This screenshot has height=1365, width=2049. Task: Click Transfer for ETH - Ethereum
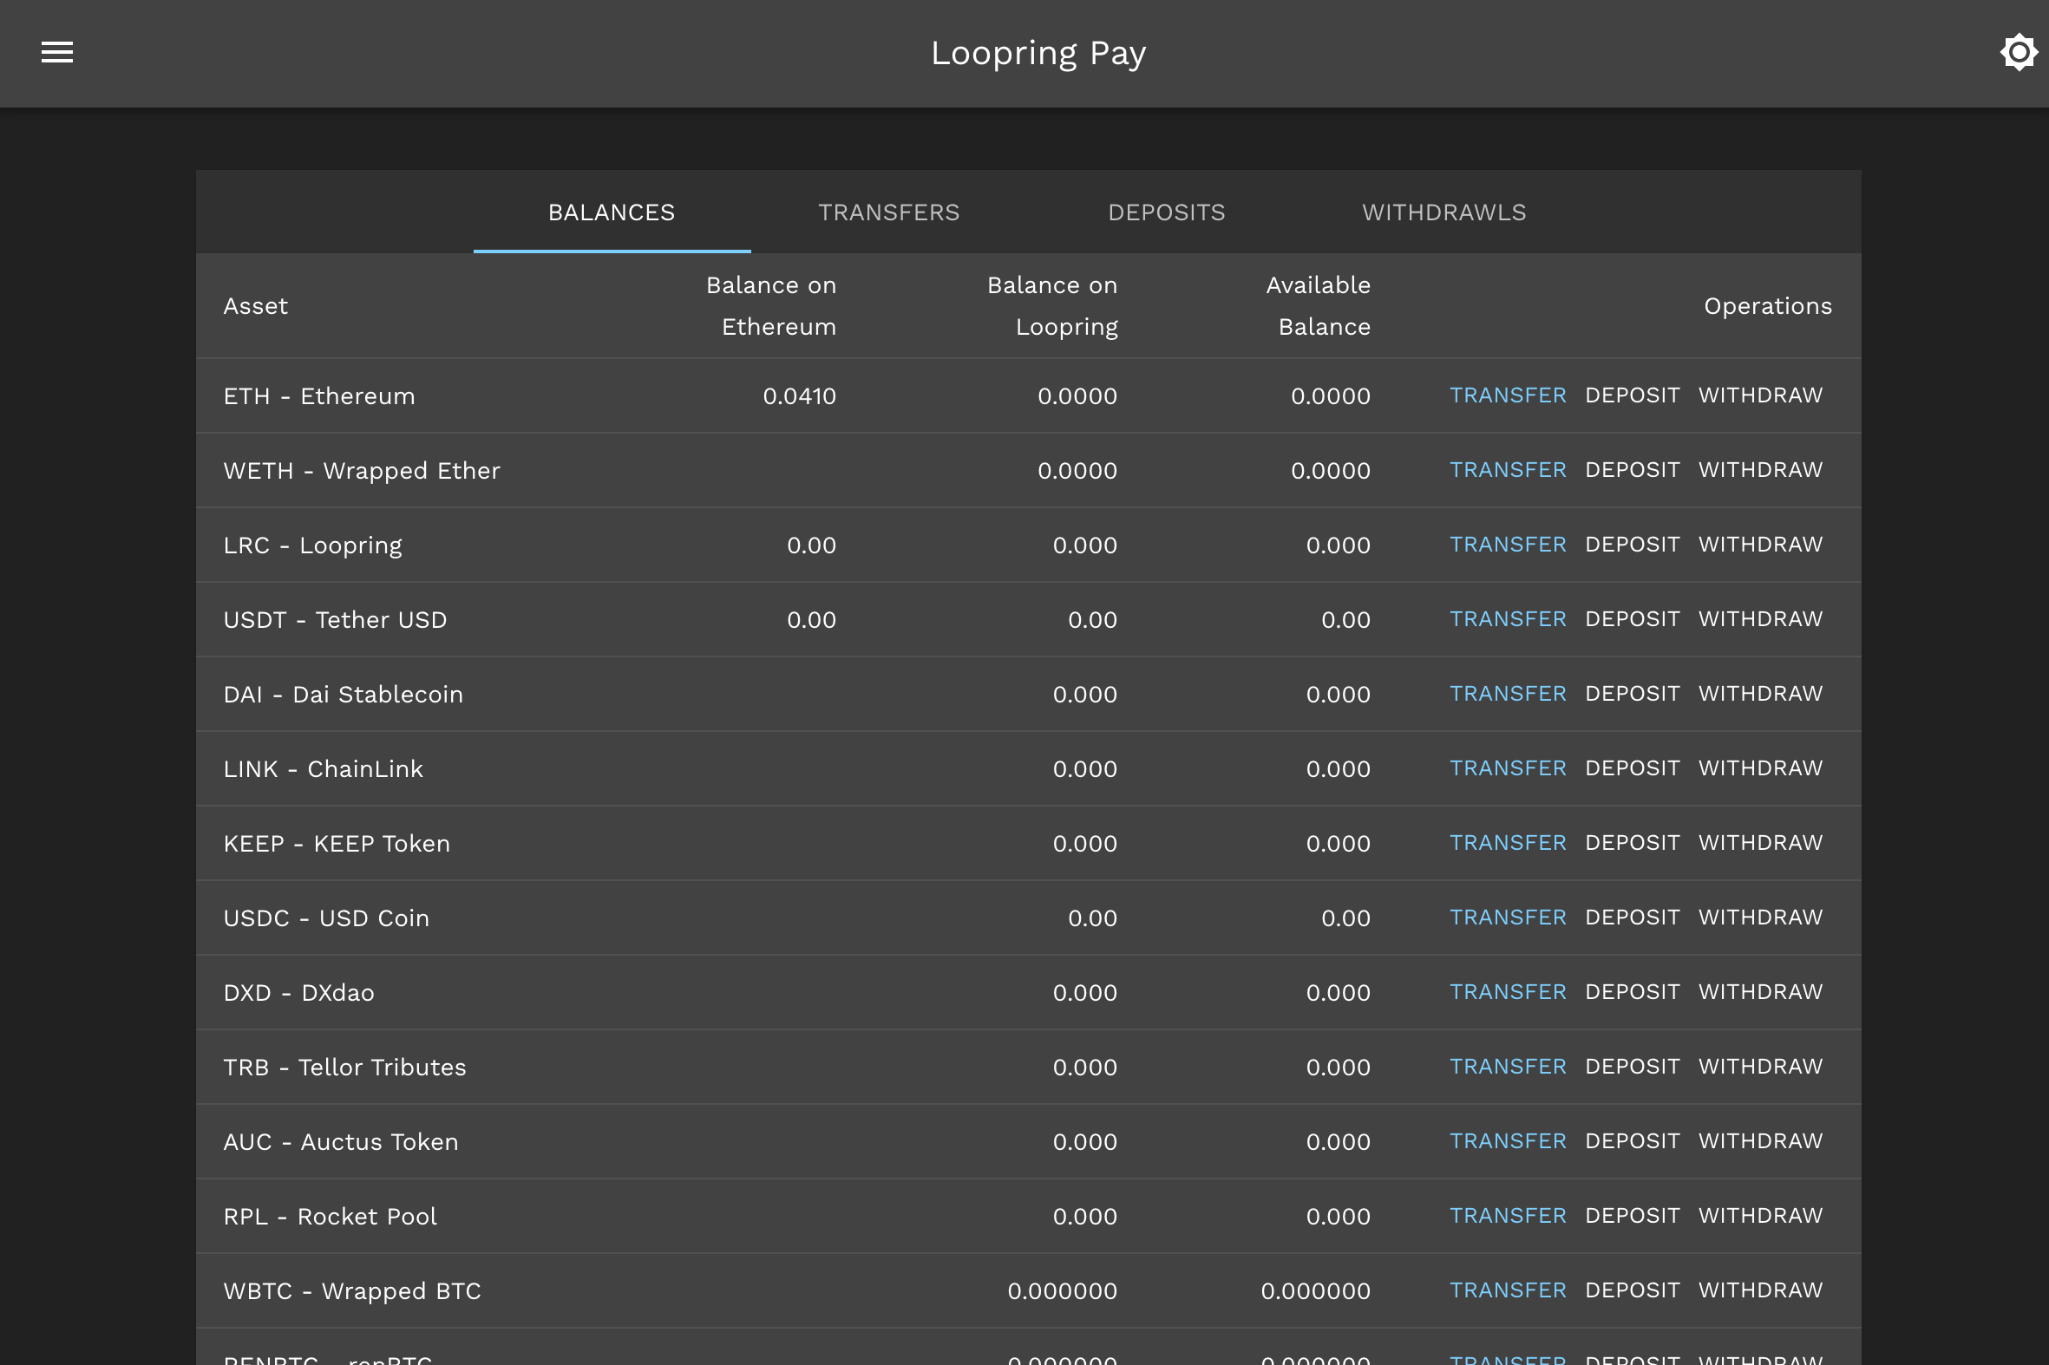click(x=1508, y=395)
